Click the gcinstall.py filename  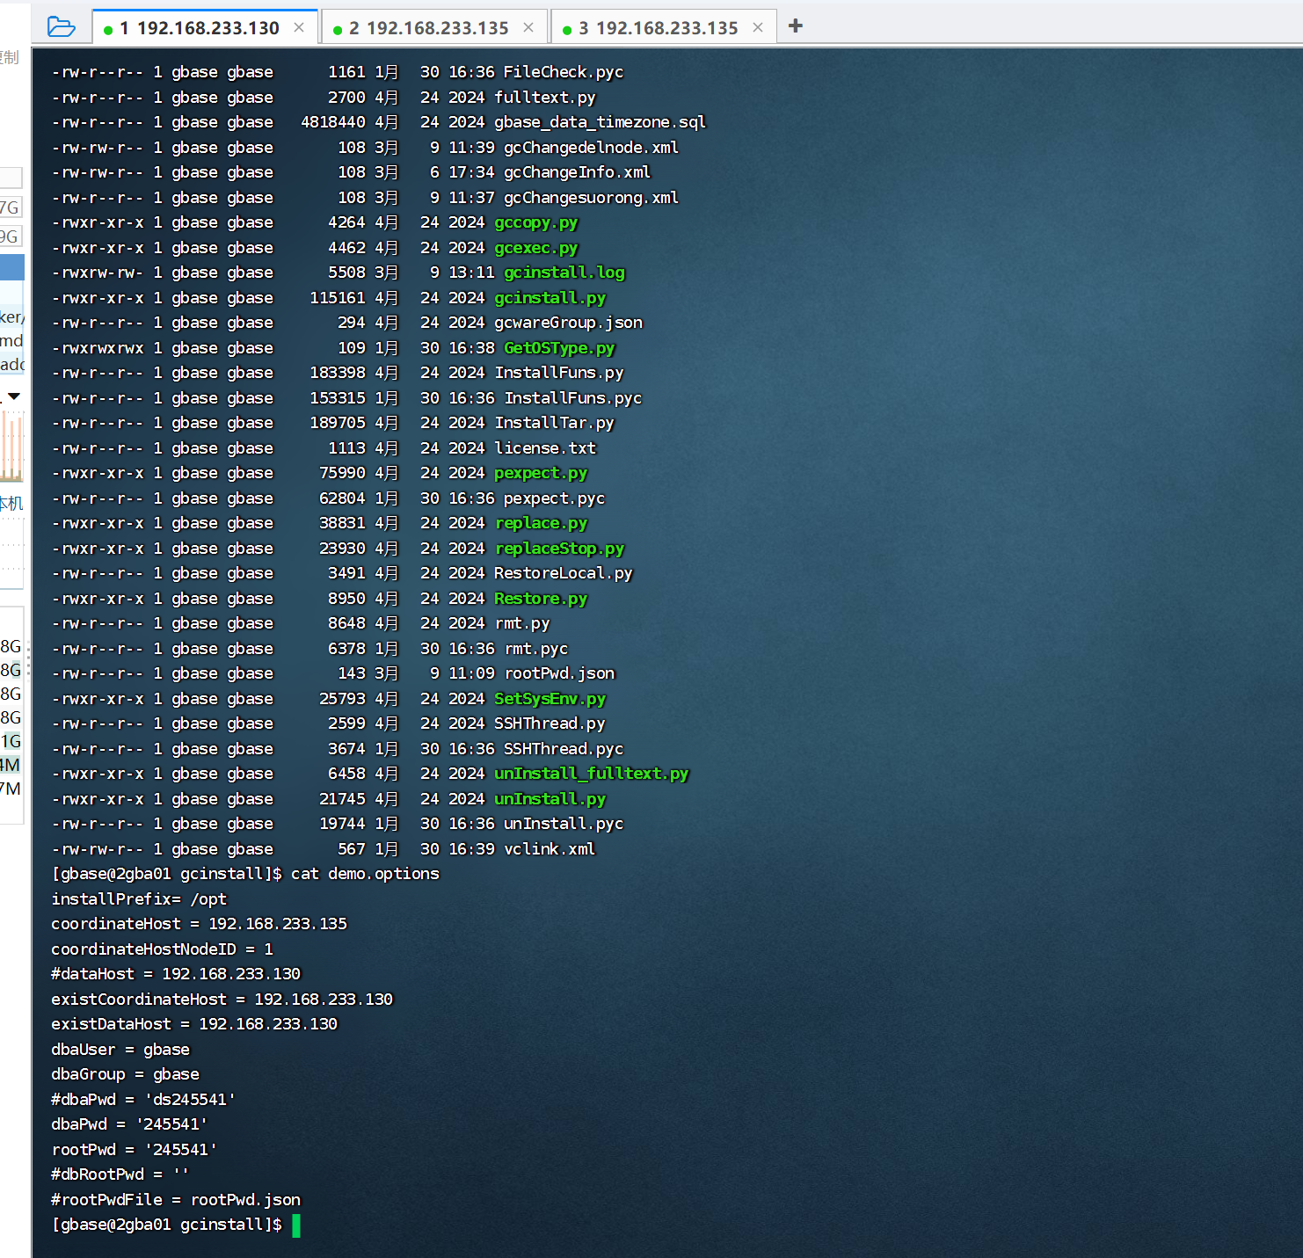pyautogui.click(x=550, y=298)
